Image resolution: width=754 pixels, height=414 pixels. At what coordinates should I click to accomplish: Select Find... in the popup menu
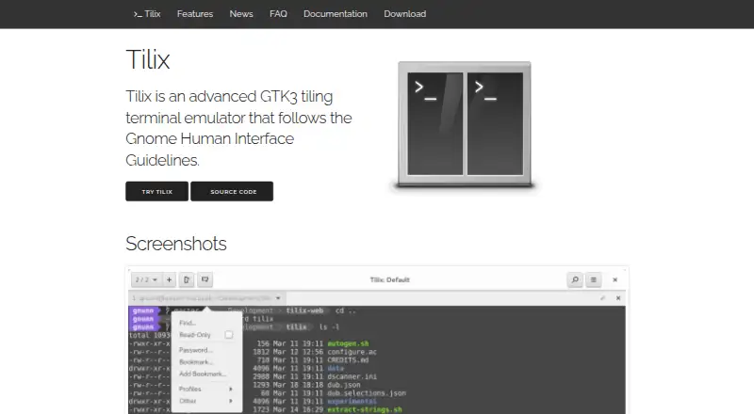point(188,323)
